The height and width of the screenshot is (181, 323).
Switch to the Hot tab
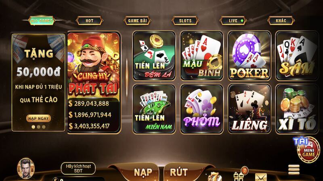89,21
